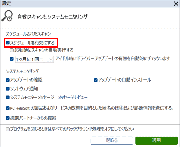Image resolution: width=180 pixels, height=147 pixels.
Task: Uncheck the idle-time driver update check box
Action: [x=12, y=59]
